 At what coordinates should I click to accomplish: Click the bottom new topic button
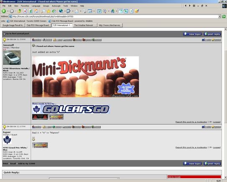click(x=192, y=164)
